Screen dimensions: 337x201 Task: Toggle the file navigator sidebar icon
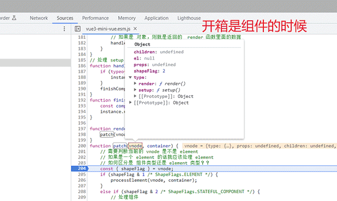tap(78, 29)
